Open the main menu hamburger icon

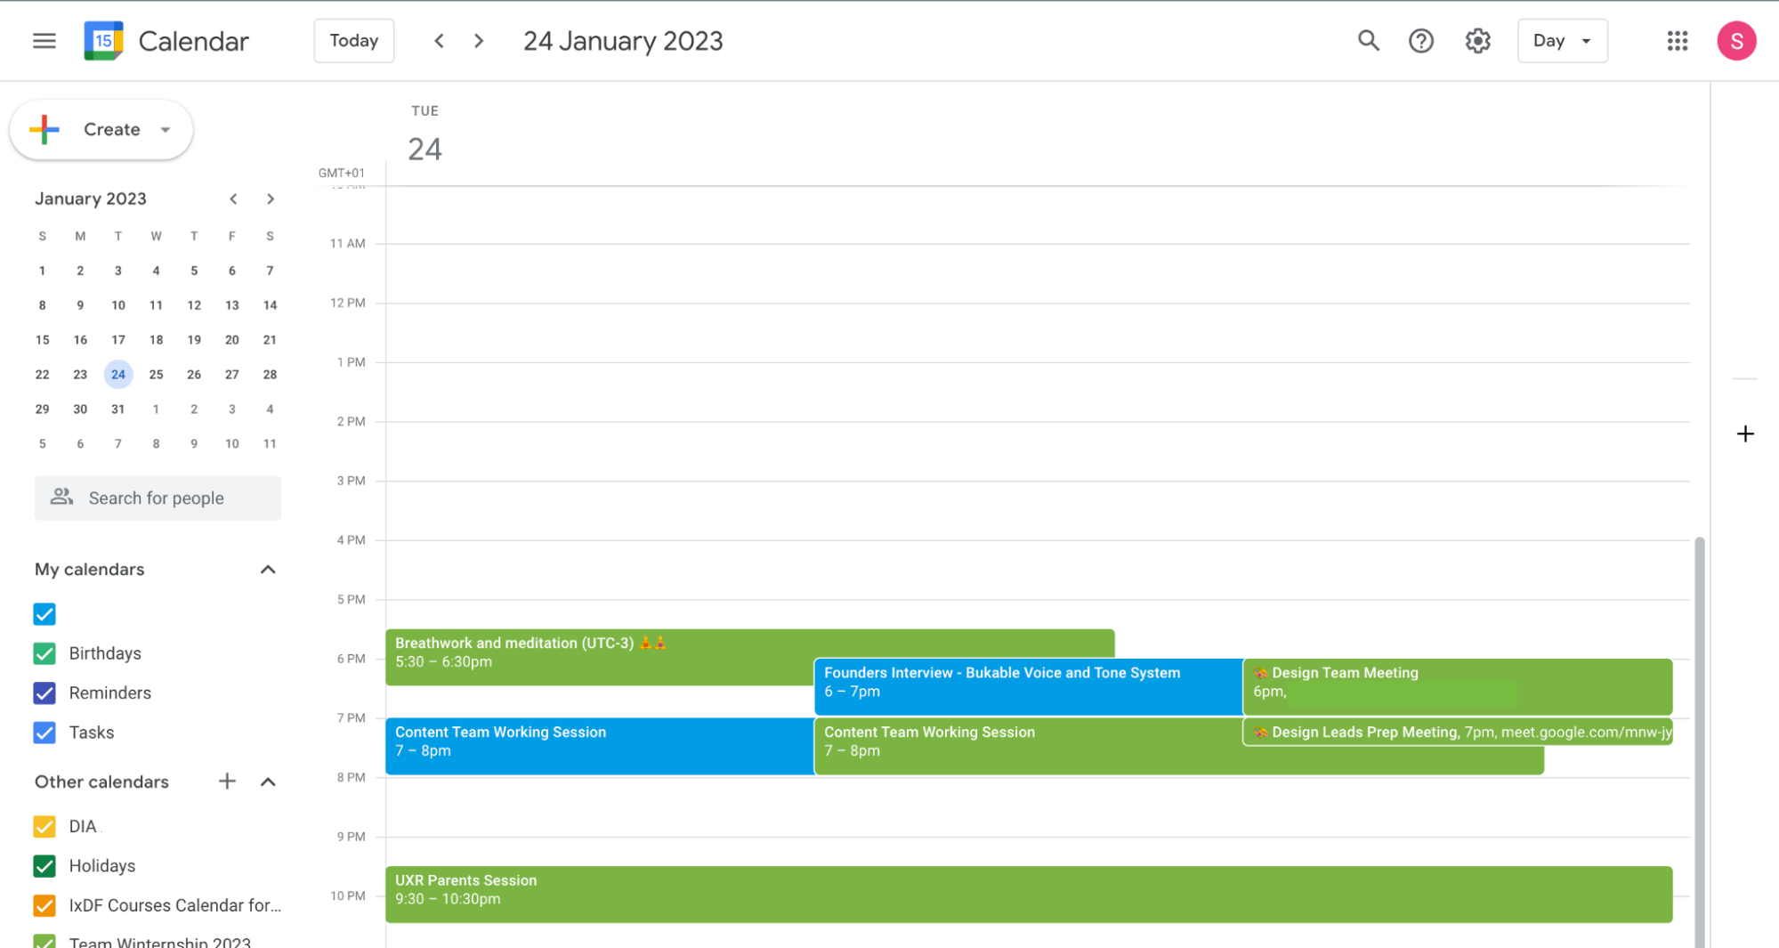coord(44,41)
